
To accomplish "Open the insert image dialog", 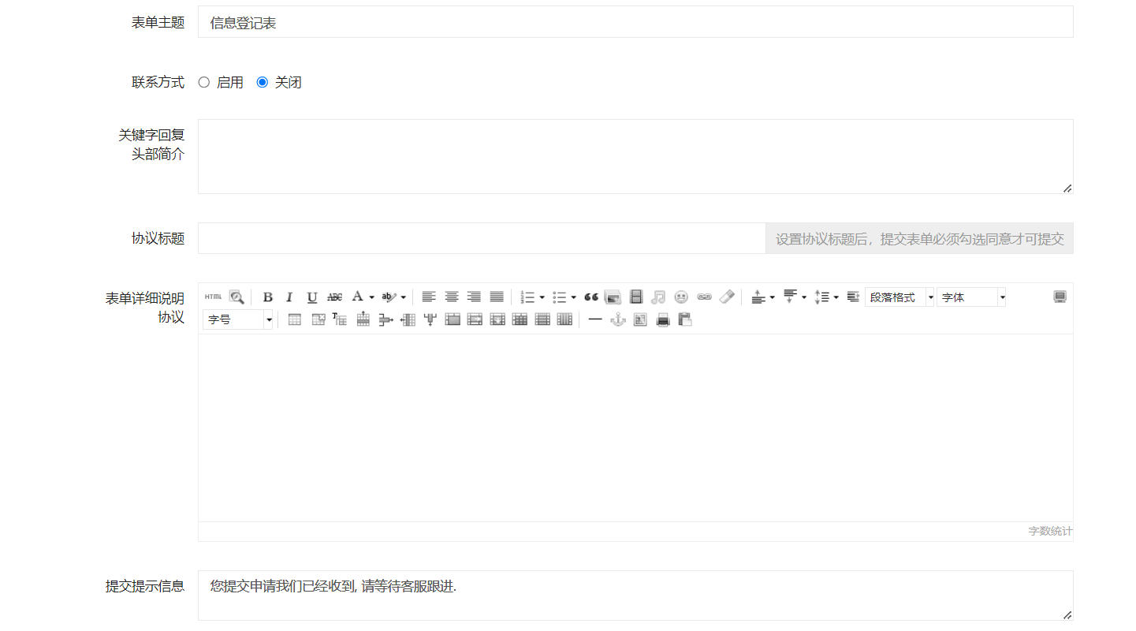I will point(613,297).
